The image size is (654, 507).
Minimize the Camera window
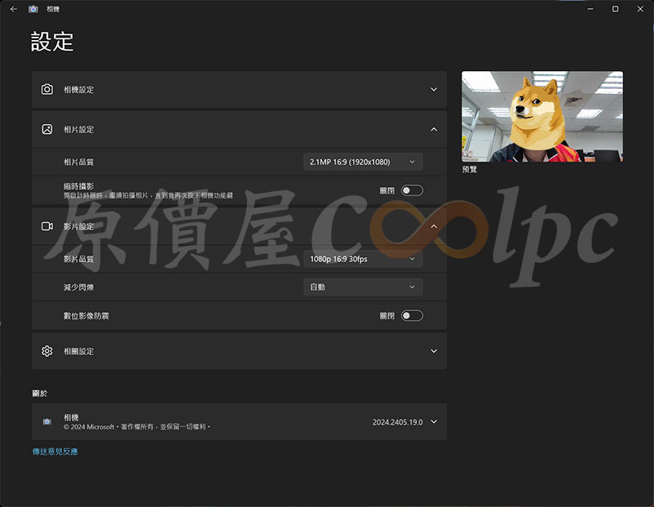pos(590,9)
